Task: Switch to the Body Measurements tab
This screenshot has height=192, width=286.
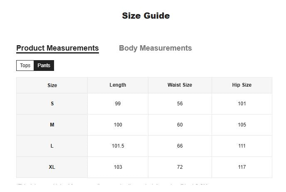Action: [x=155, y=48]
